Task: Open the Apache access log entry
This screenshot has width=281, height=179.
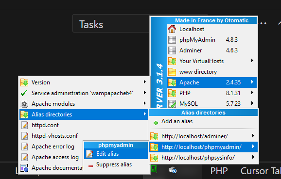Action: pos(51,157)
